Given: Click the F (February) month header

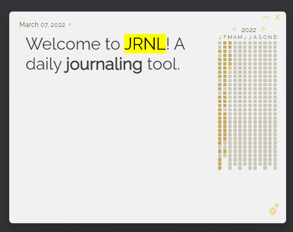Looking at the screenshot, I should (x=225, y=37).
